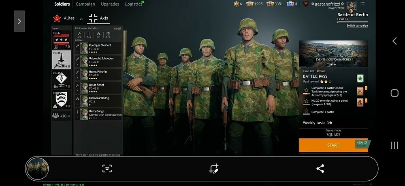Select the Axis cross faction icon

coord(93,18)
